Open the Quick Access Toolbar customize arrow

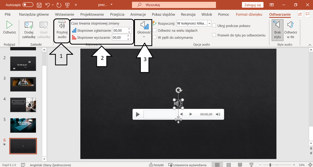point(76,5)
